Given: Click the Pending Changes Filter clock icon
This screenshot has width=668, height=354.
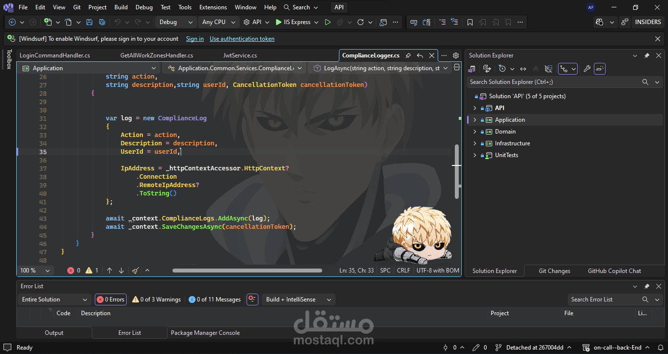Looking at the screenshot, I should click(x=502, y=69).
